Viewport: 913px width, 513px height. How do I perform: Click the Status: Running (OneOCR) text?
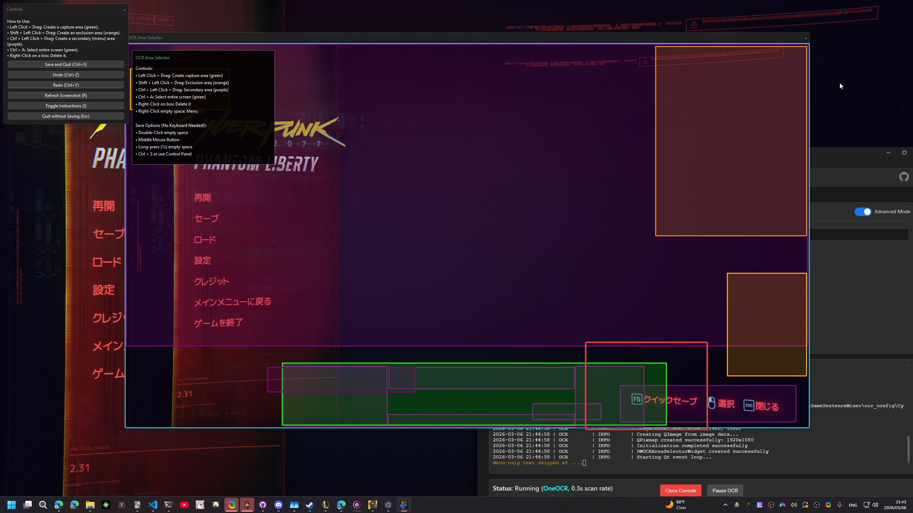(x=552, y=488)
